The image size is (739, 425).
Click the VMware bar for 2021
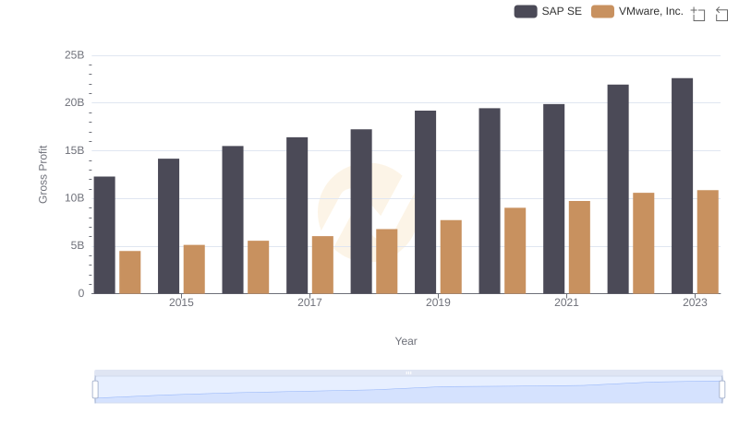[x=580, y=247]
